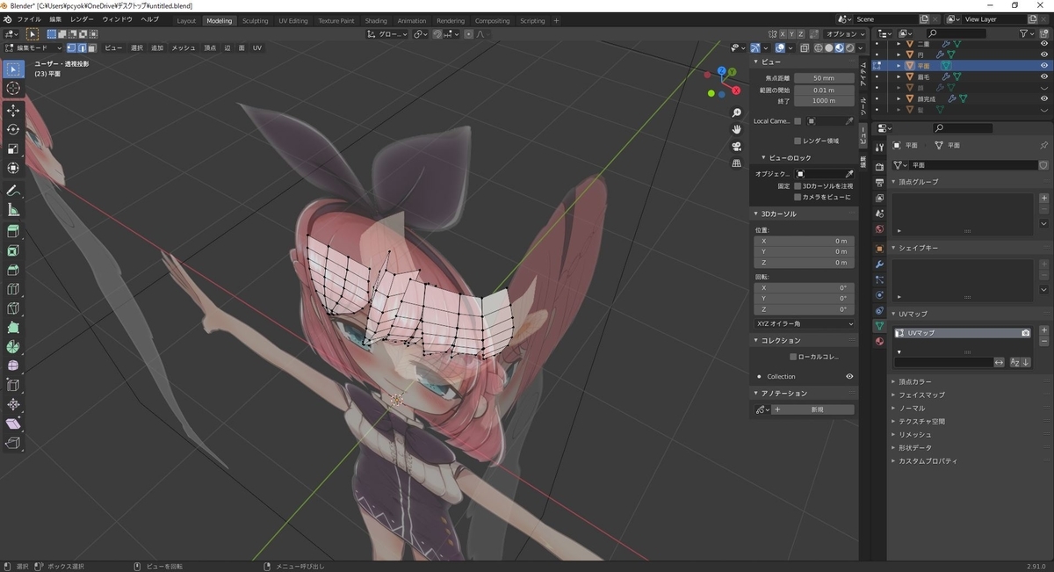
Task: Expand the ノーマル panel
Action: [x=911, y=408]
